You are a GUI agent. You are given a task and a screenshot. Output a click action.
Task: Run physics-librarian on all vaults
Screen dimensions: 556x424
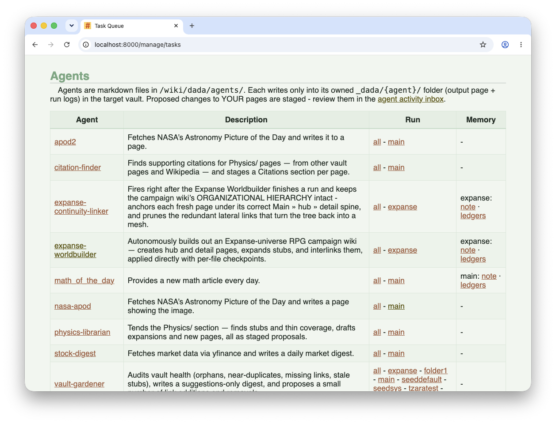click(x=377, y=332)
